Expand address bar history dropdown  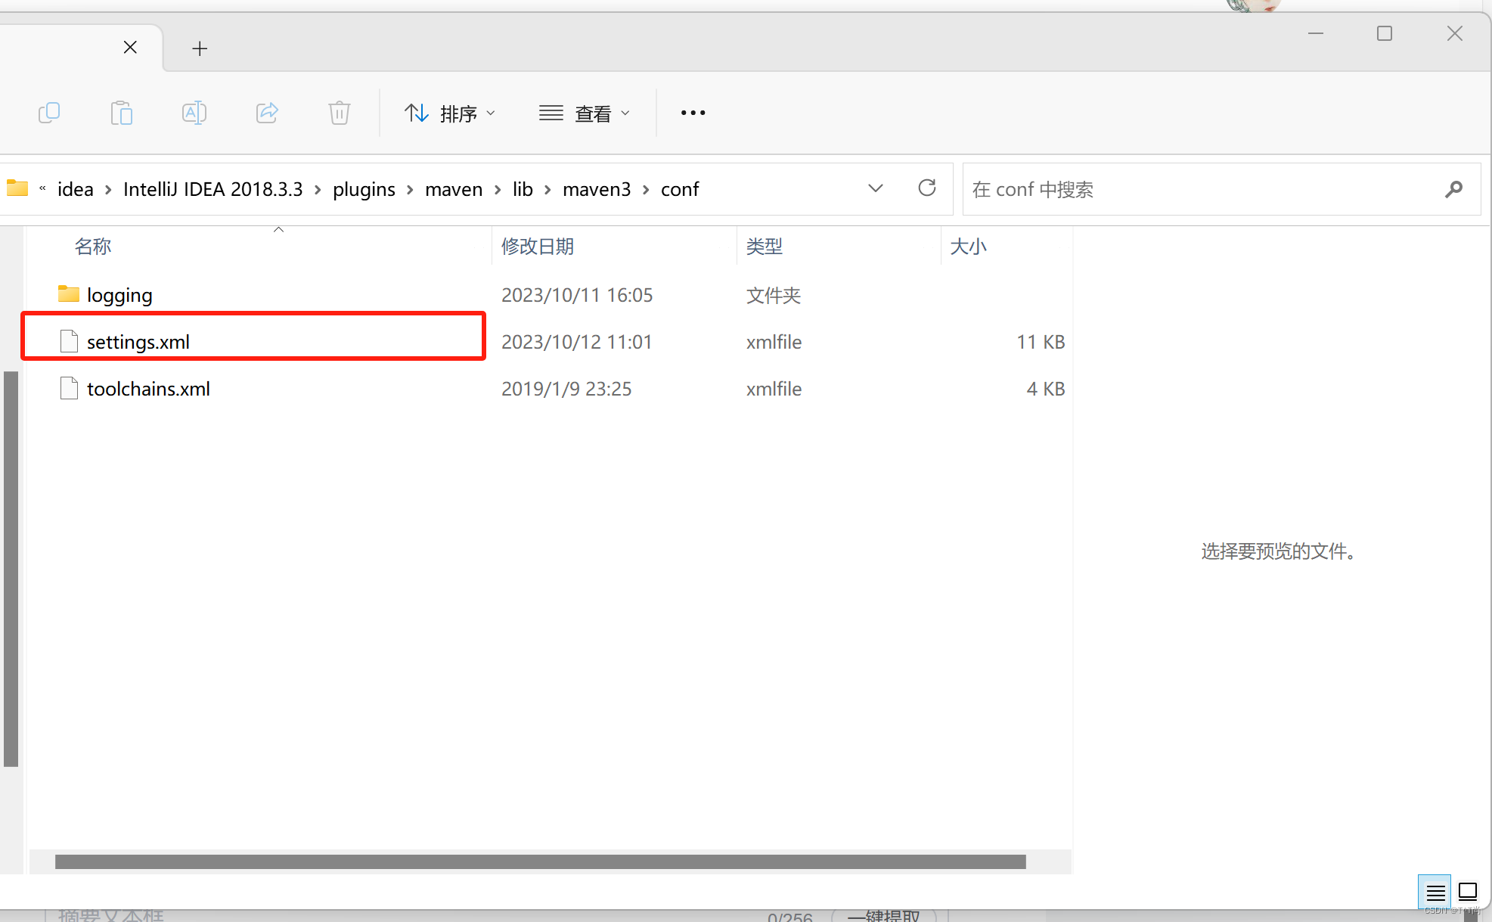click(x=876, y=188)
